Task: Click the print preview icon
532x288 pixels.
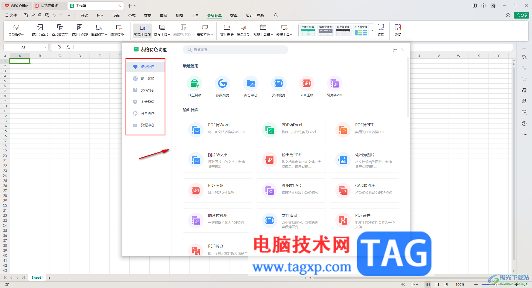Action: [x=47, y=16]
